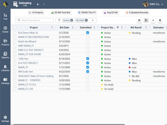167x125 pixels.
Task: Uncheck Submitted for BW Scale Test
Action: [88, 72]
